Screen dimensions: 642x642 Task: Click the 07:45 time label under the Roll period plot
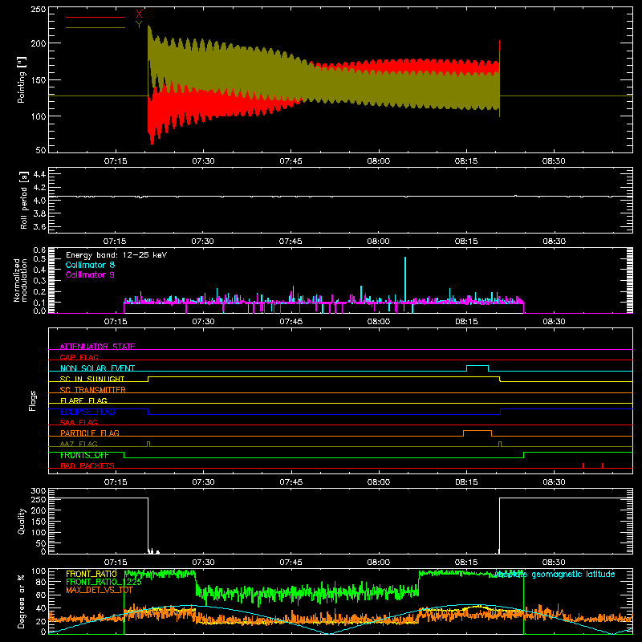coord(291,242)
